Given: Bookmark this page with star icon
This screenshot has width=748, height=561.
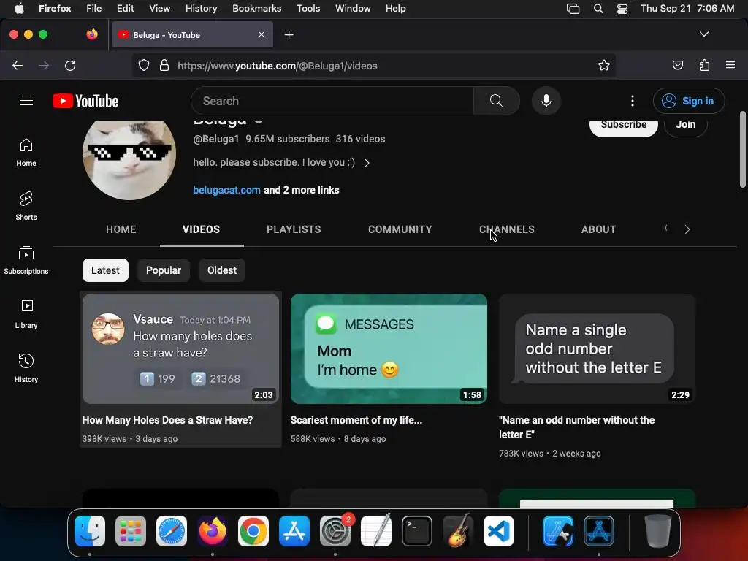Looking at the screenshot, I should coord(604,65).
